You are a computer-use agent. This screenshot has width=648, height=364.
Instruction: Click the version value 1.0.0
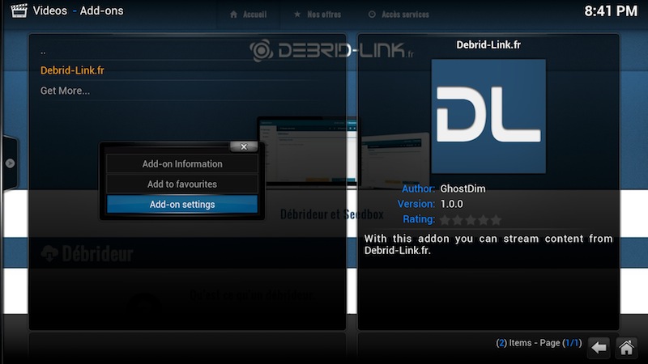tap(451, 204)
